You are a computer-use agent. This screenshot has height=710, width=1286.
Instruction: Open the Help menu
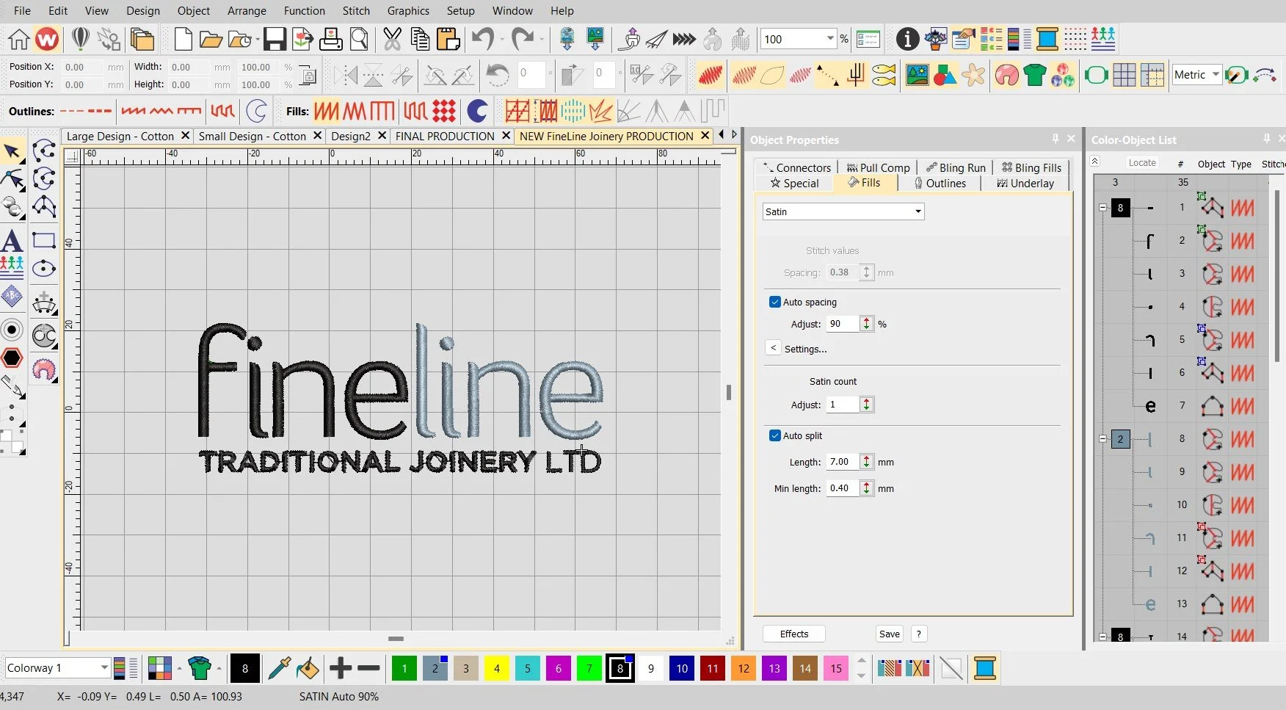[562, 10]
